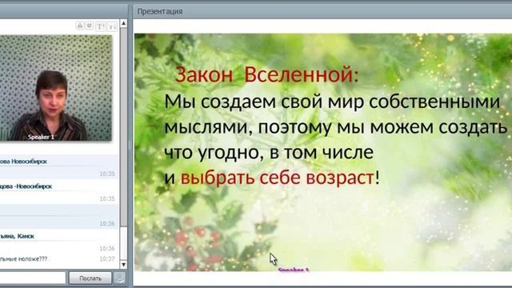
Task: Click the triangle alert icon above the chat
Action: click(x=80, y=26)
